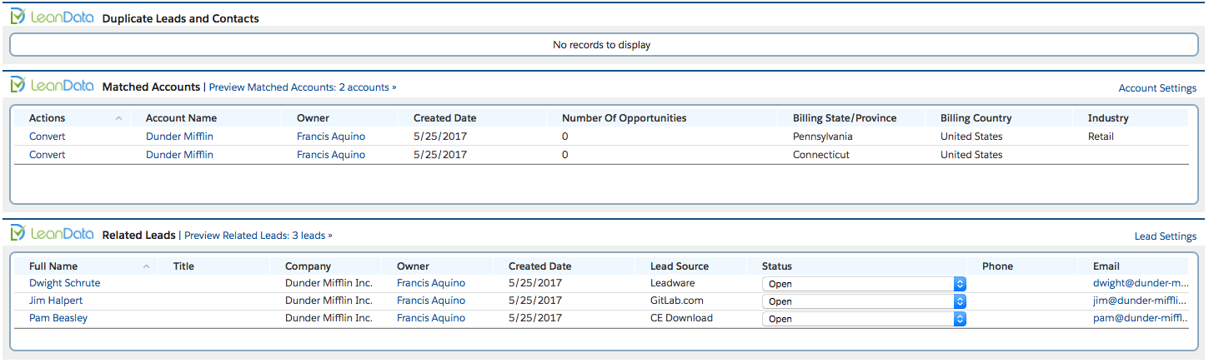Image resolution: width=1209 pixels, height=363 pixels.
Task: Open Account Settings link
Action: [x=1157, y=88]
